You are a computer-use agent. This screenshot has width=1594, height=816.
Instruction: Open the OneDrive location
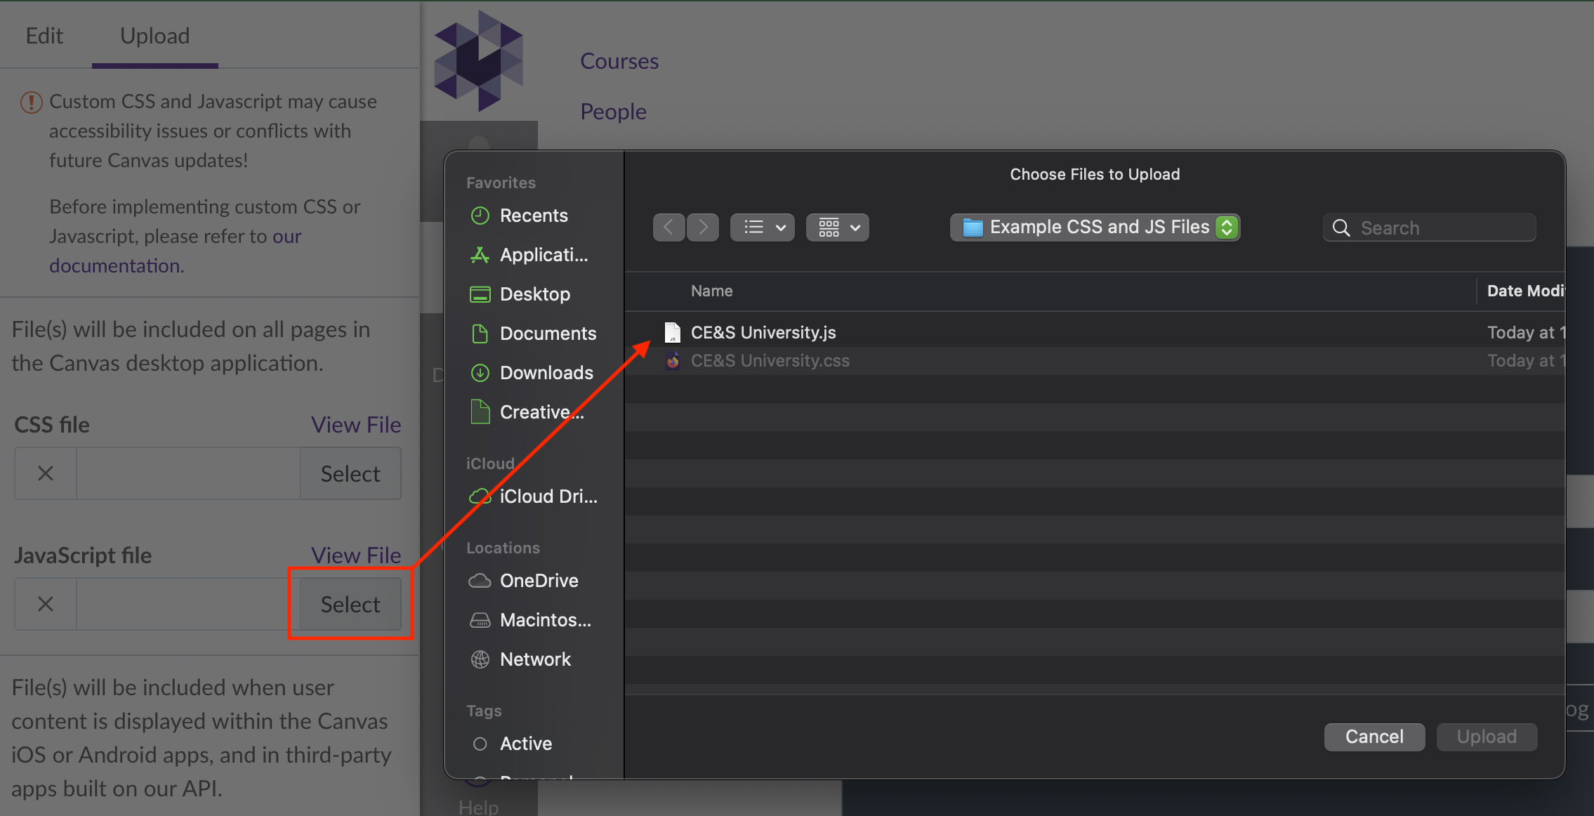[x=539, y=581]
